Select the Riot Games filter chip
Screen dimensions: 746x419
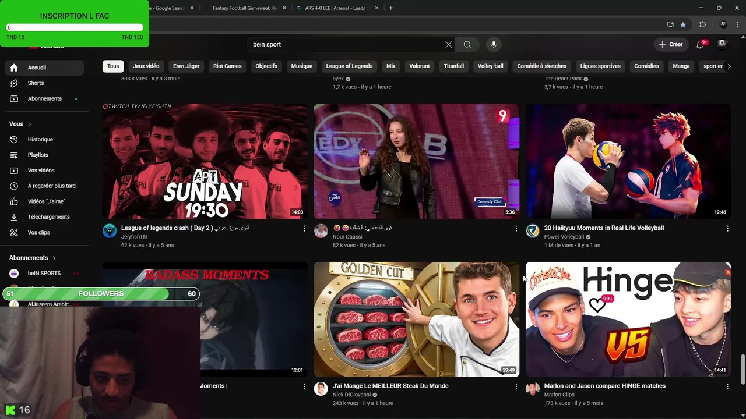tap(227, 66)
